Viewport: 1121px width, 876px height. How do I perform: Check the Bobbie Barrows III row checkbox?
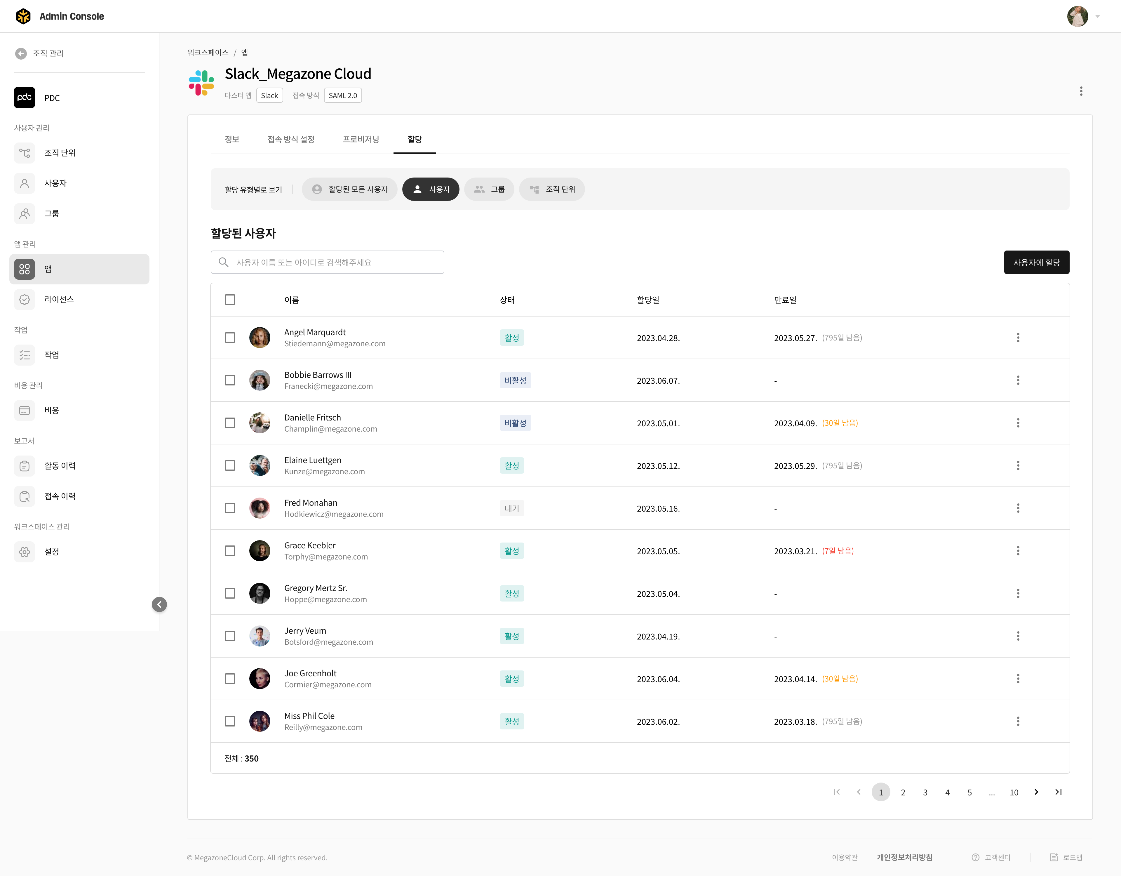coord(230,380)
